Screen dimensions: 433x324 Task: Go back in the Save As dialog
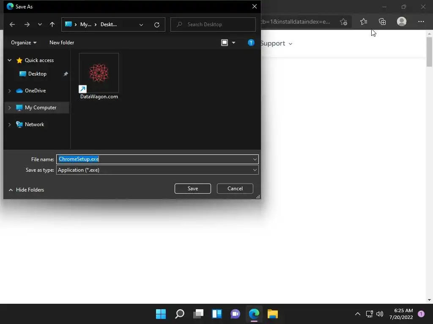12,24
